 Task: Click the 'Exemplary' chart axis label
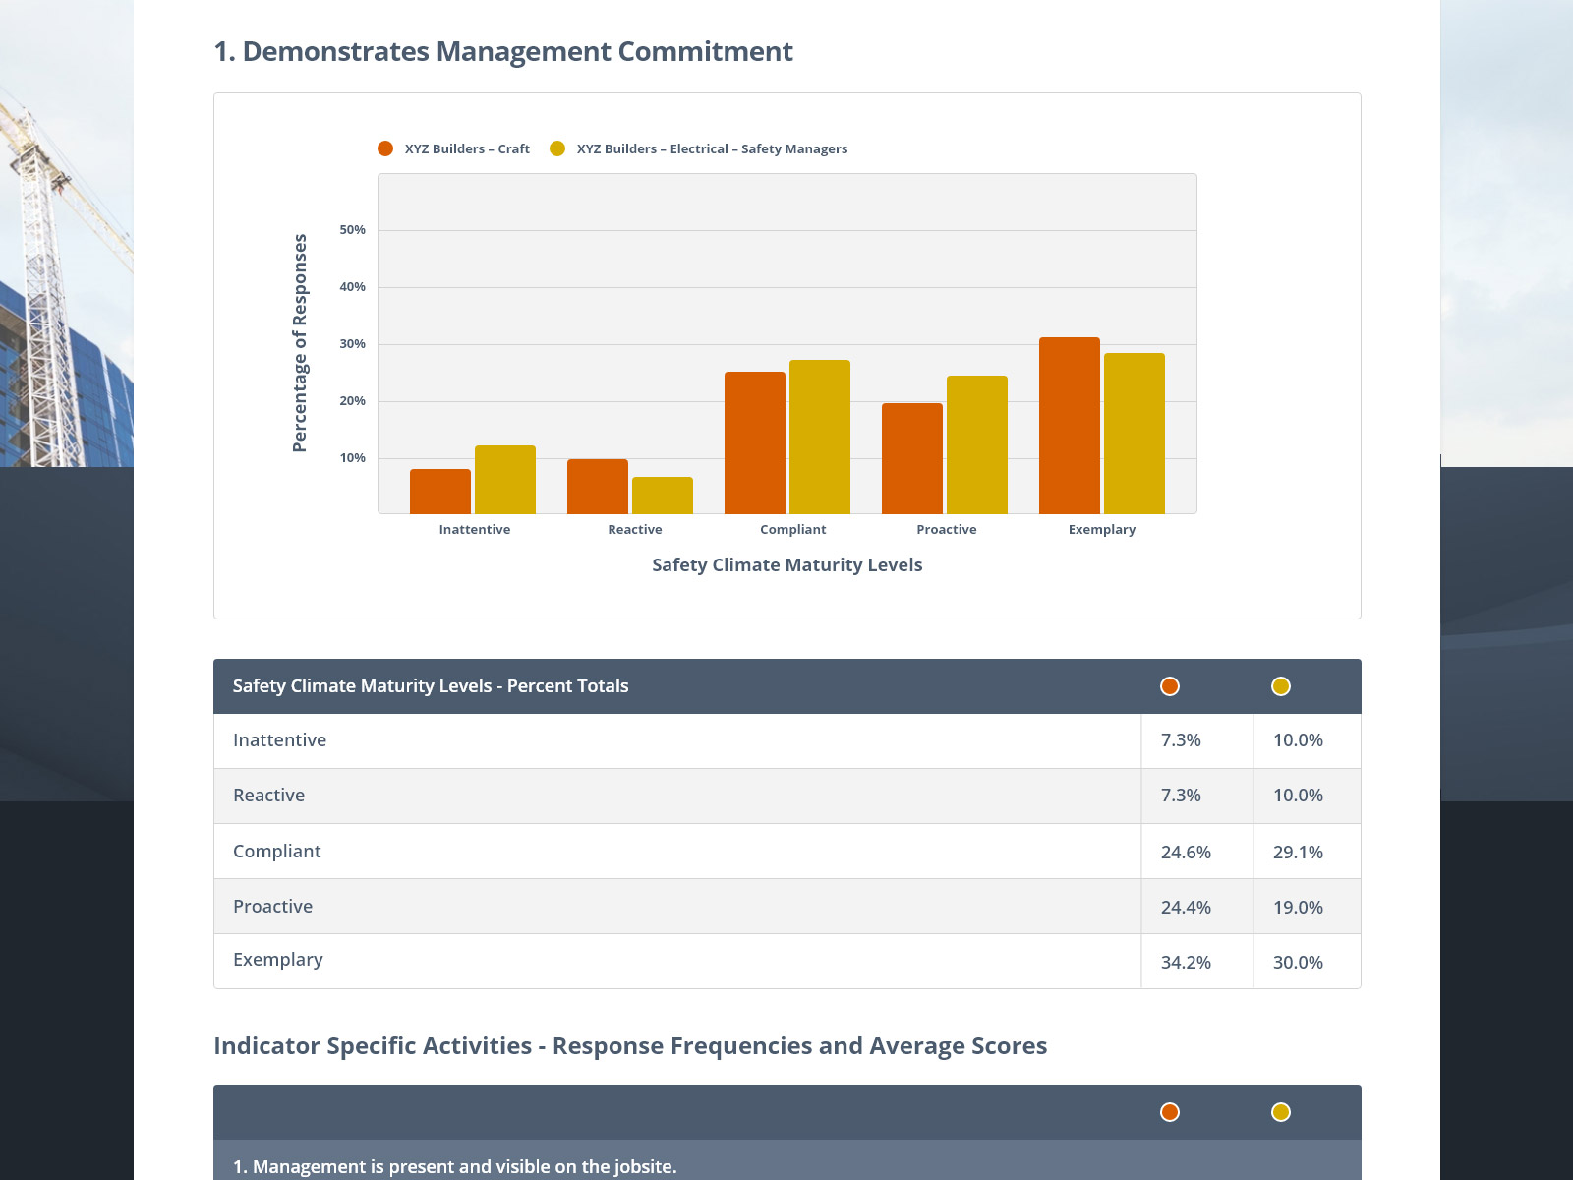pos(1102,530)
